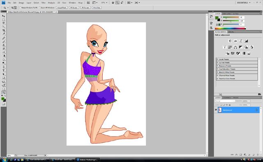
Task: Add a Color Balance adjustment
Action: 235,47
